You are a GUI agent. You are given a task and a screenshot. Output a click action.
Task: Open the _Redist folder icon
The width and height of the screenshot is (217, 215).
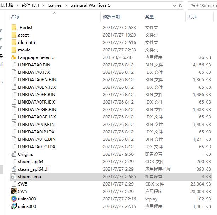click(x=14, y=27)
